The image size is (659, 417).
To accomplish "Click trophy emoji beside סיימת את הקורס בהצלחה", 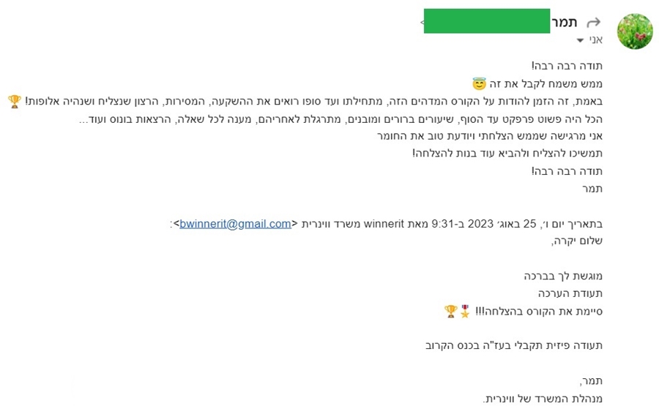I will point(450,311).
